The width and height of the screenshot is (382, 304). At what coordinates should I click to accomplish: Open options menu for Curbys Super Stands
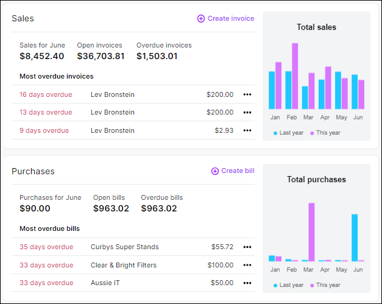point(247,247)
